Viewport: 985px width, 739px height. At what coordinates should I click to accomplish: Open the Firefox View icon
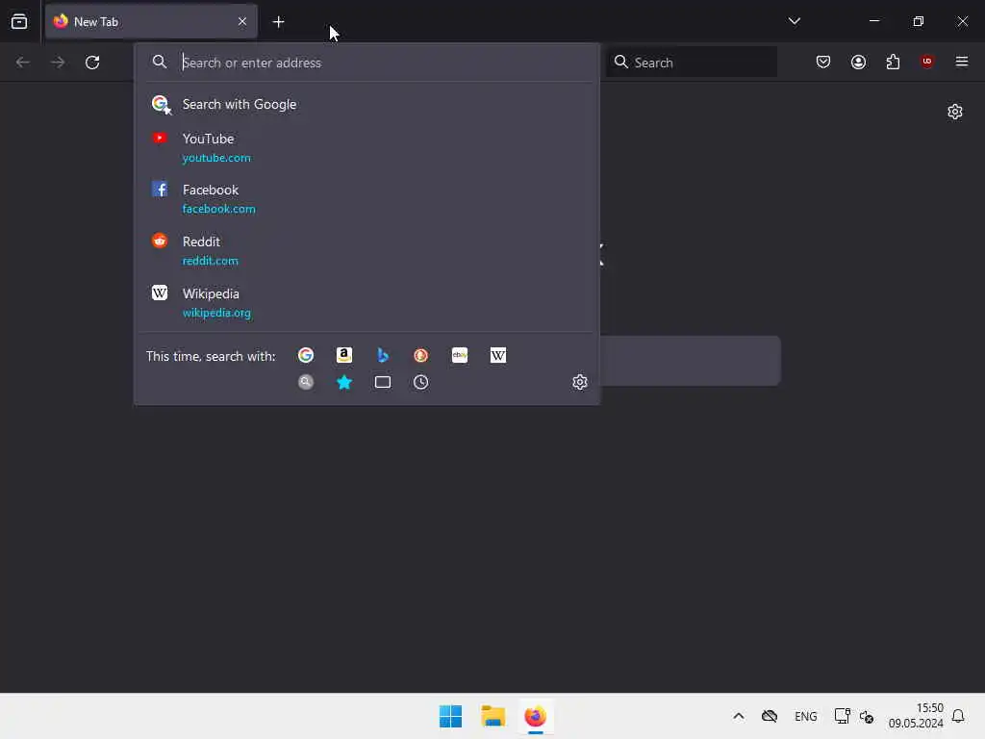point(19,21)
